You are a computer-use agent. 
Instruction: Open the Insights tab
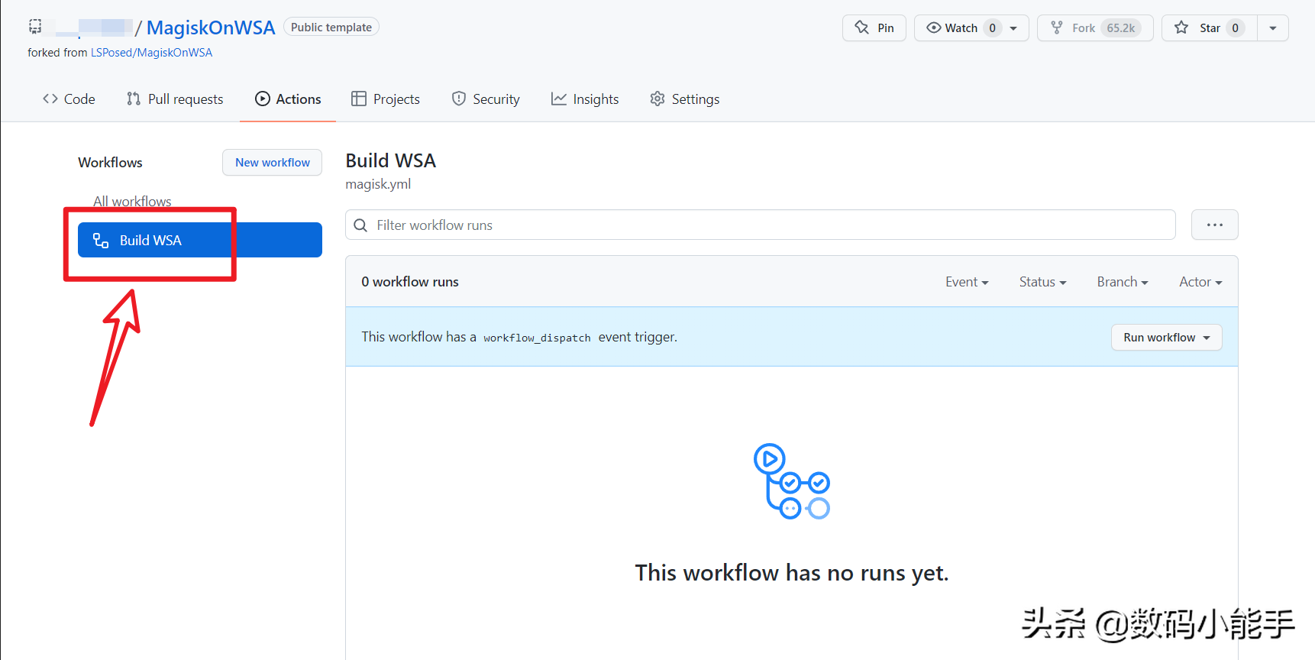[585, 99]
